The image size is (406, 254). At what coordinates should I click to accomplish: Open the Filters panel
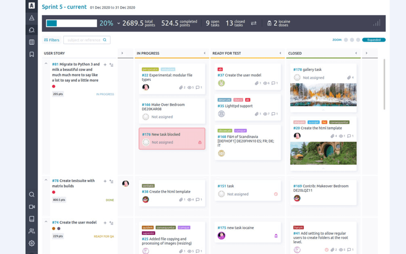pos(52,40)
